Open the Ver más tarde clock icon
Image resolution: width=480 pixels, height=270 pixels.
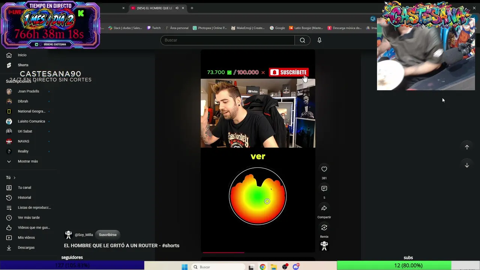(9, 217)
